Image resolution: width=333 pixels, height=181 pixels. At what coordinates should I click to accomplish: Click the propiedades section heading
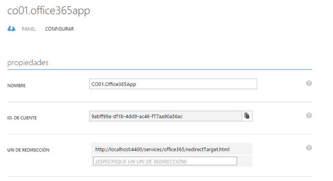(28, 63)
